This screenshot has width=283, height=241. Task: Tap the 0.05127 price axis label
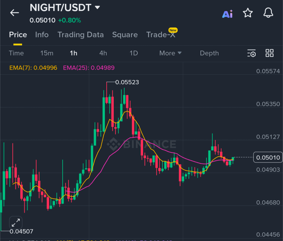tap(268, 137)
